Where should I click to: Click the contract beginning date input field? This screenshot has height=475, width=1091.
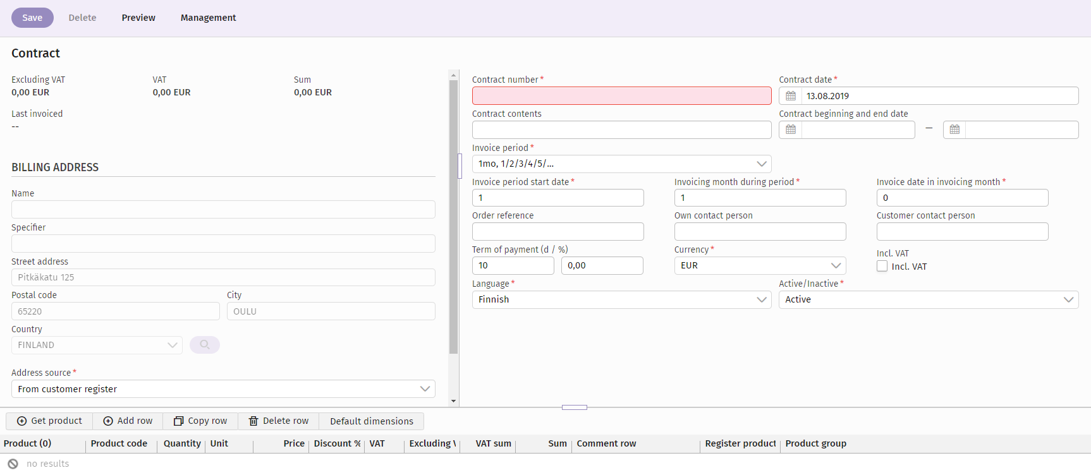click(858, 130)
